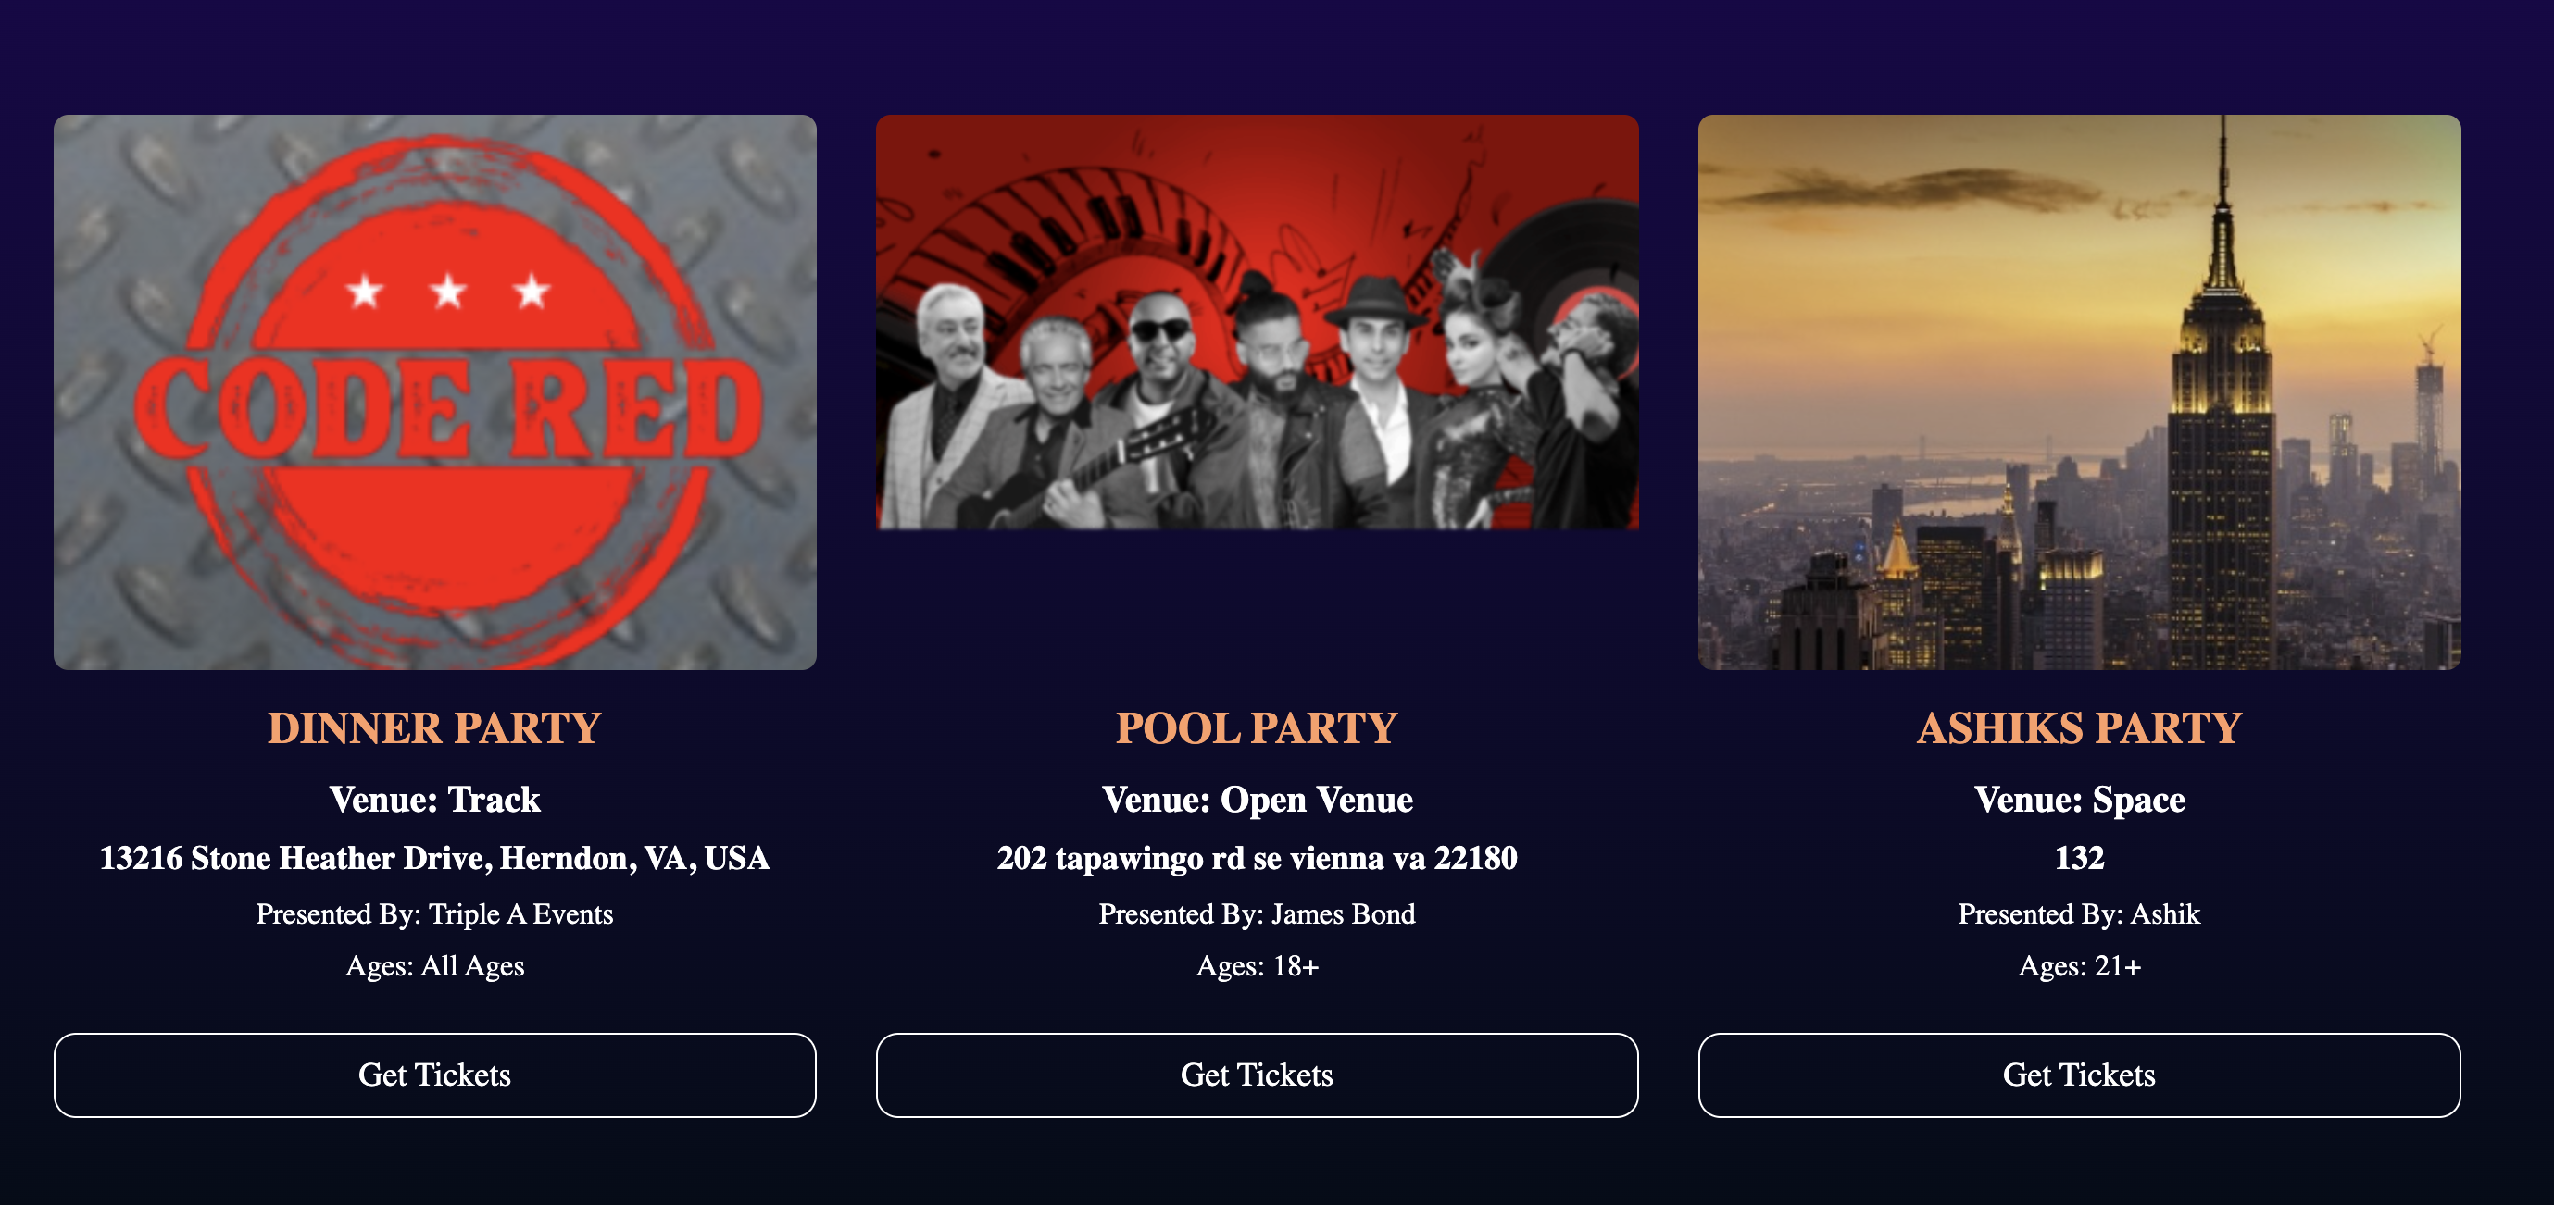
Task: Click "Presented By: Ashik" text
Action: click(x=2079, y=913)
